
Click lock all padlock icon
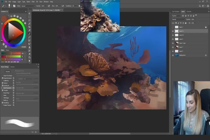pyautogui.click(x=185, y=23)
